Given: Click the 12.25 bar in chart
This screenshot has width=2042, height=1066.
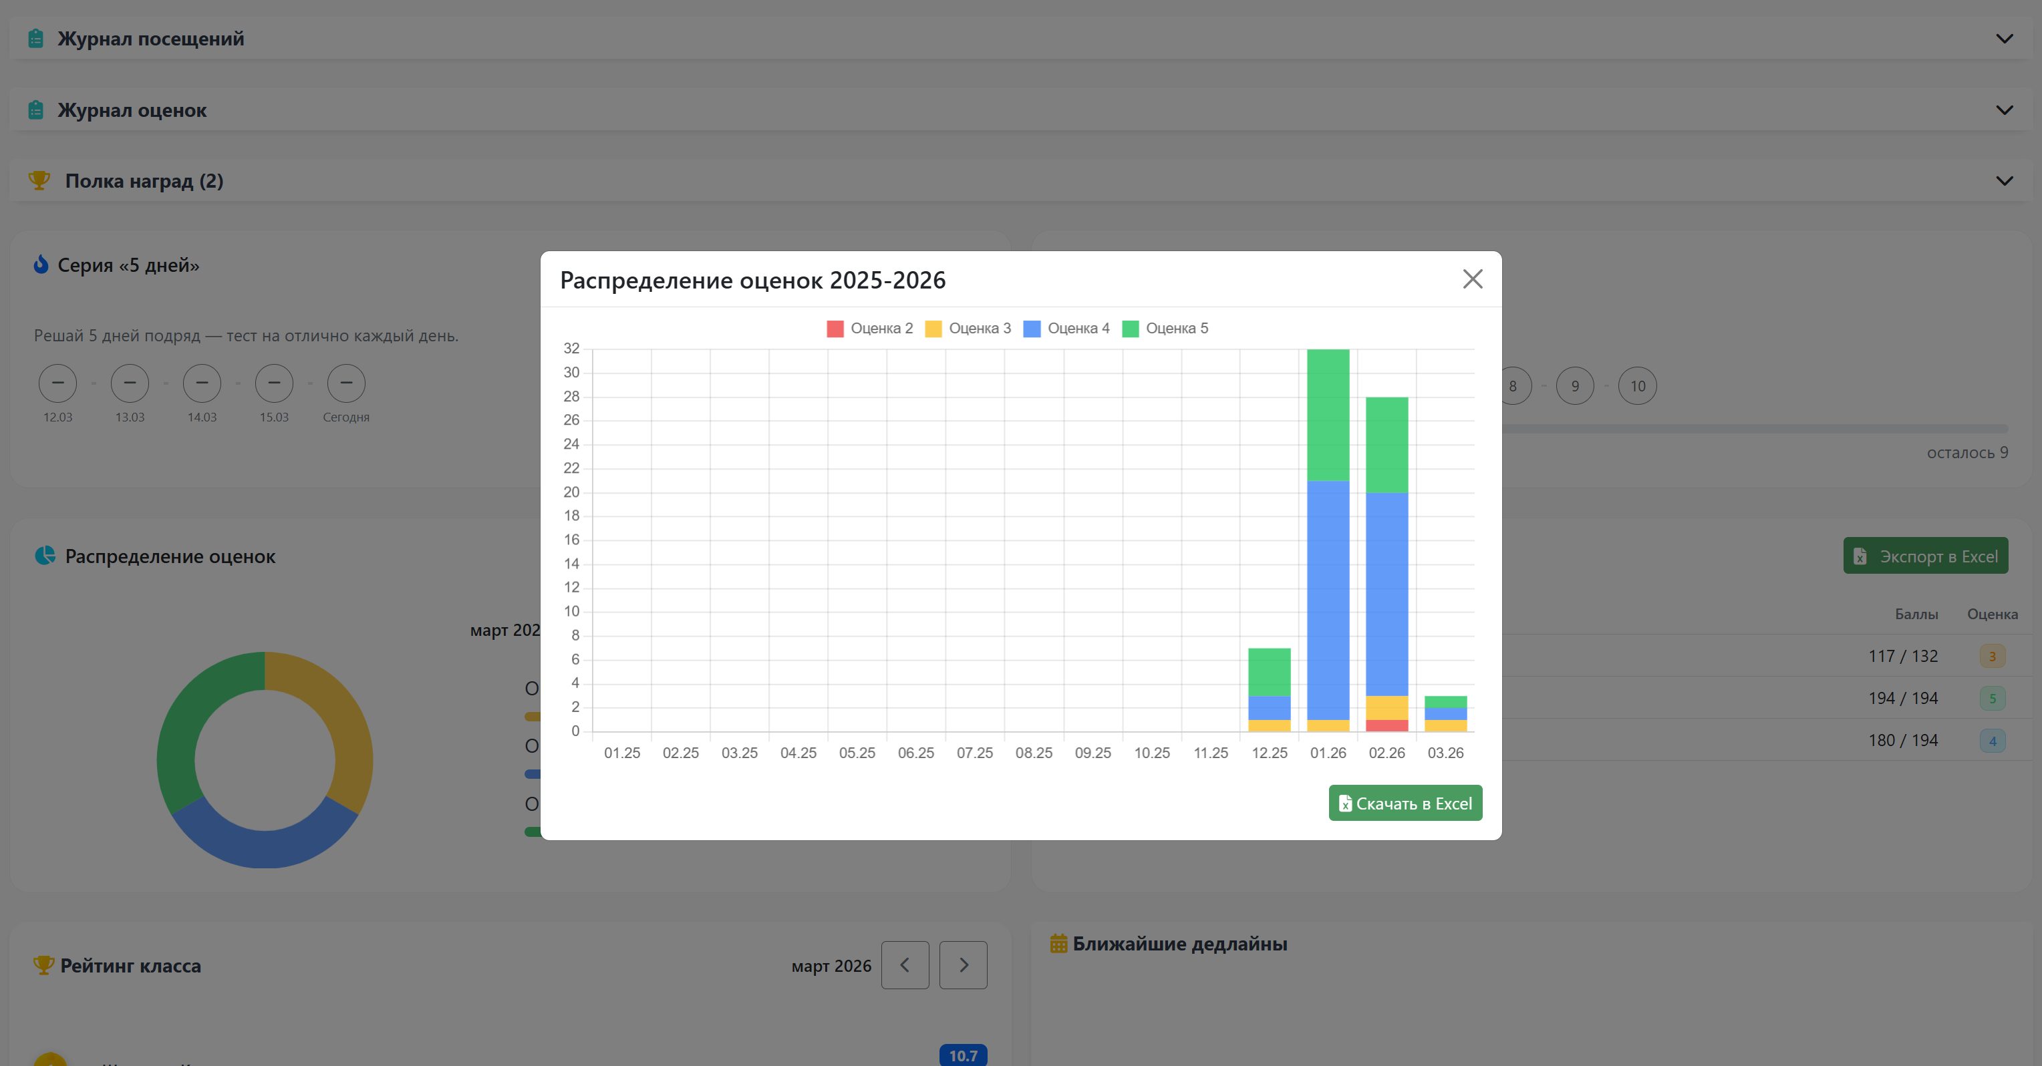Looking at the screenshot, I should 1269,689.
